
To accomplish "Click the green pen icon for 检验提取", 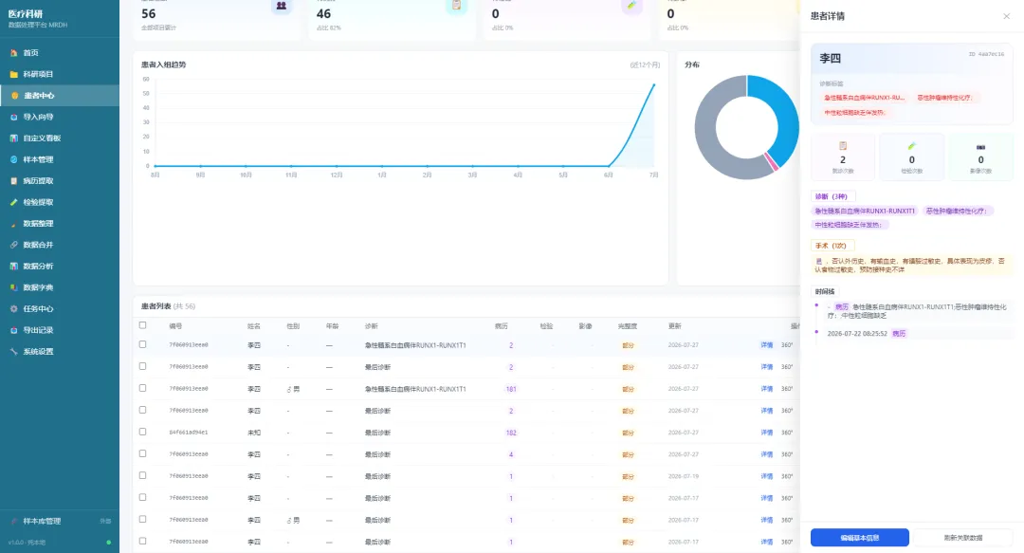I will (13, 203).
